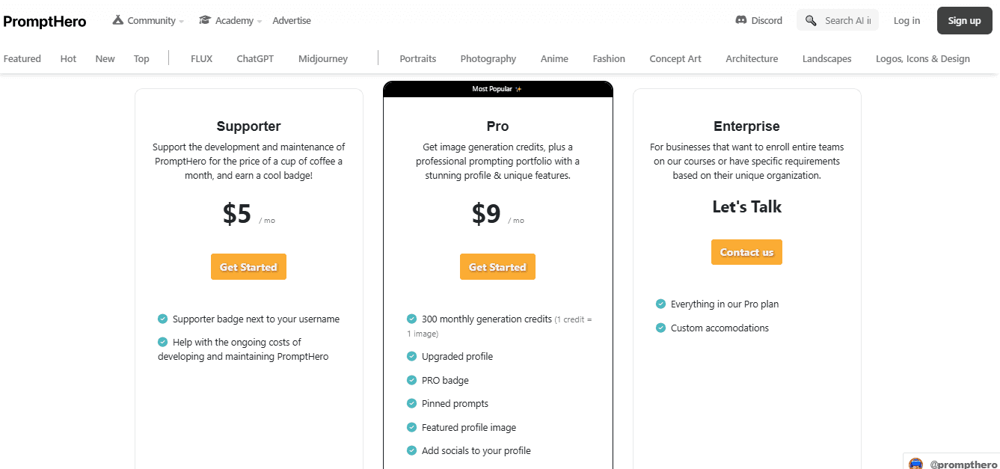Click the Discord icon in the header
1000x469 pixels.
[739, 20]
